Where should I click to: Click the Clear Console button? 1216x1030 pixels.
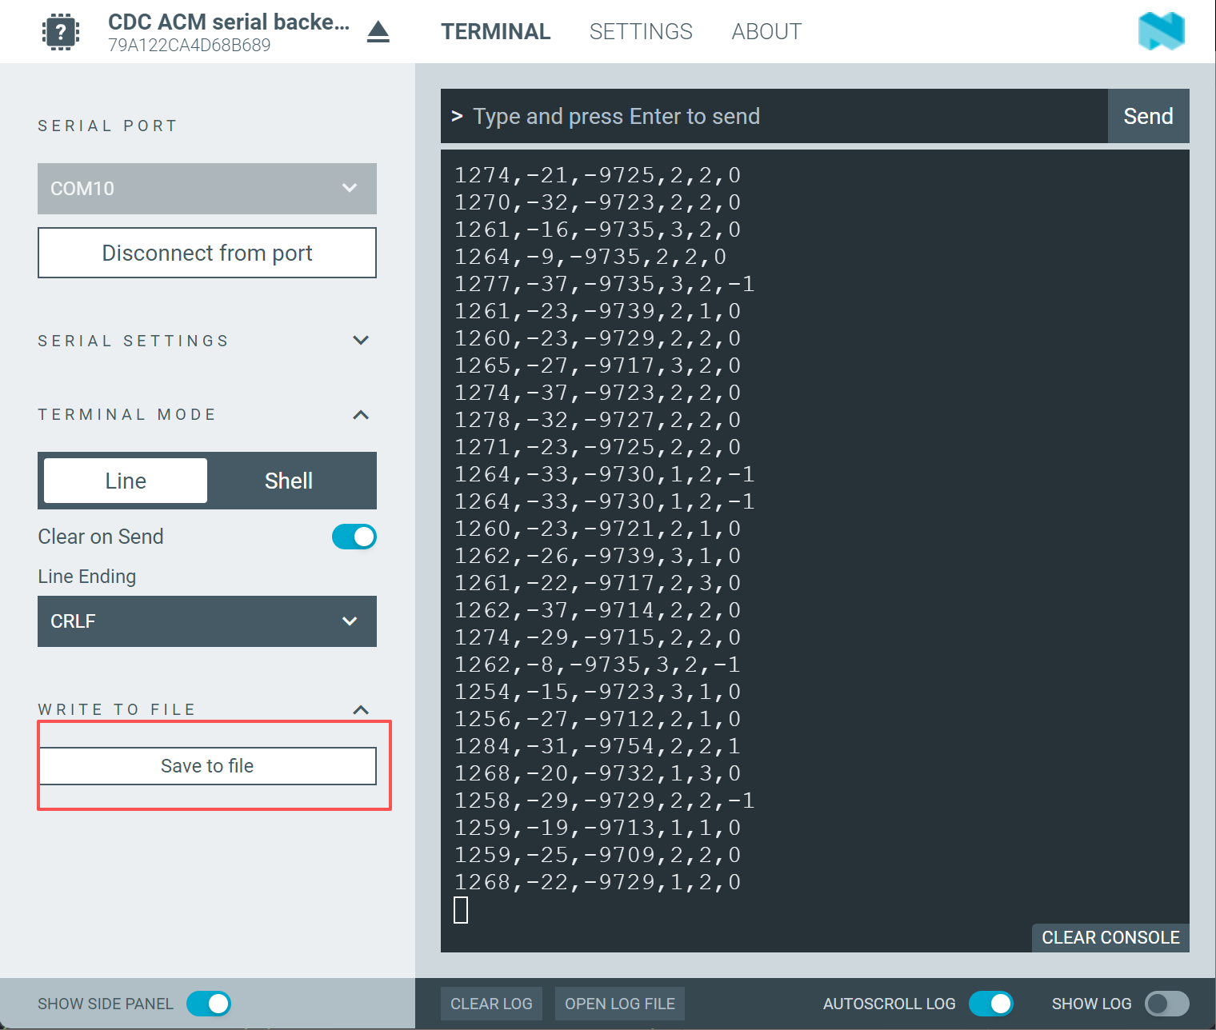pos(1110,937)
